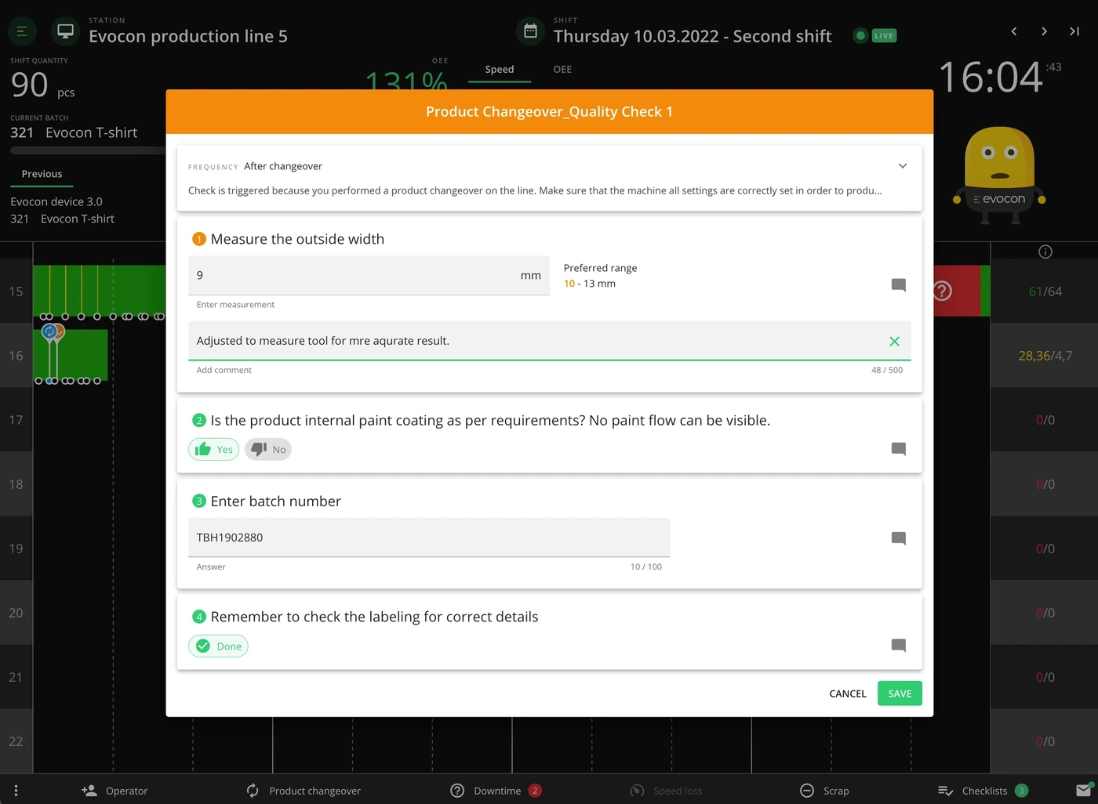The height and width of the screenshot is (804, 1098).
Task: Toggle the LIVE mode indicator
Action: coord(875,35)
